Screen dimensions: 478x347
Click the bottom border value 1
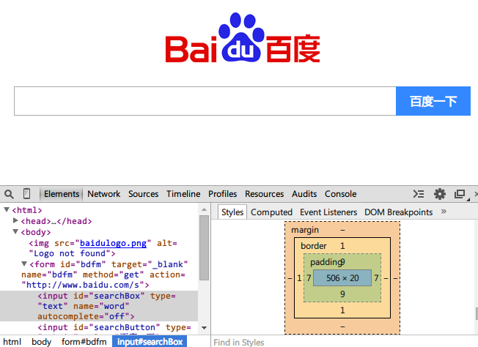point(342,310)
